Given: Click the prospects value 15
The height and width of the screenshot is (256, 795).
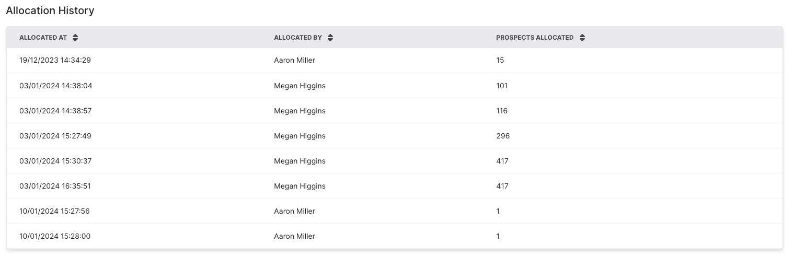Looking at the screenshot, I should pos(500,60).
